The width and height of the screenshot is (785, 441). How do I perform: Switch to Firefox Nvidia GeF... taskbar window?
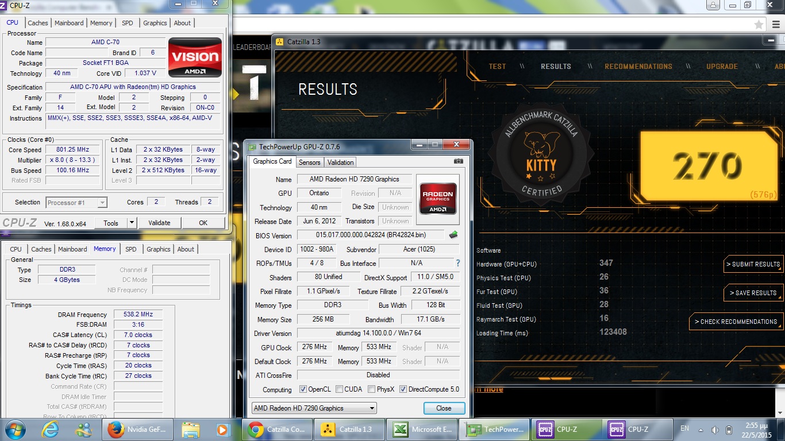[x=138, y=429]
